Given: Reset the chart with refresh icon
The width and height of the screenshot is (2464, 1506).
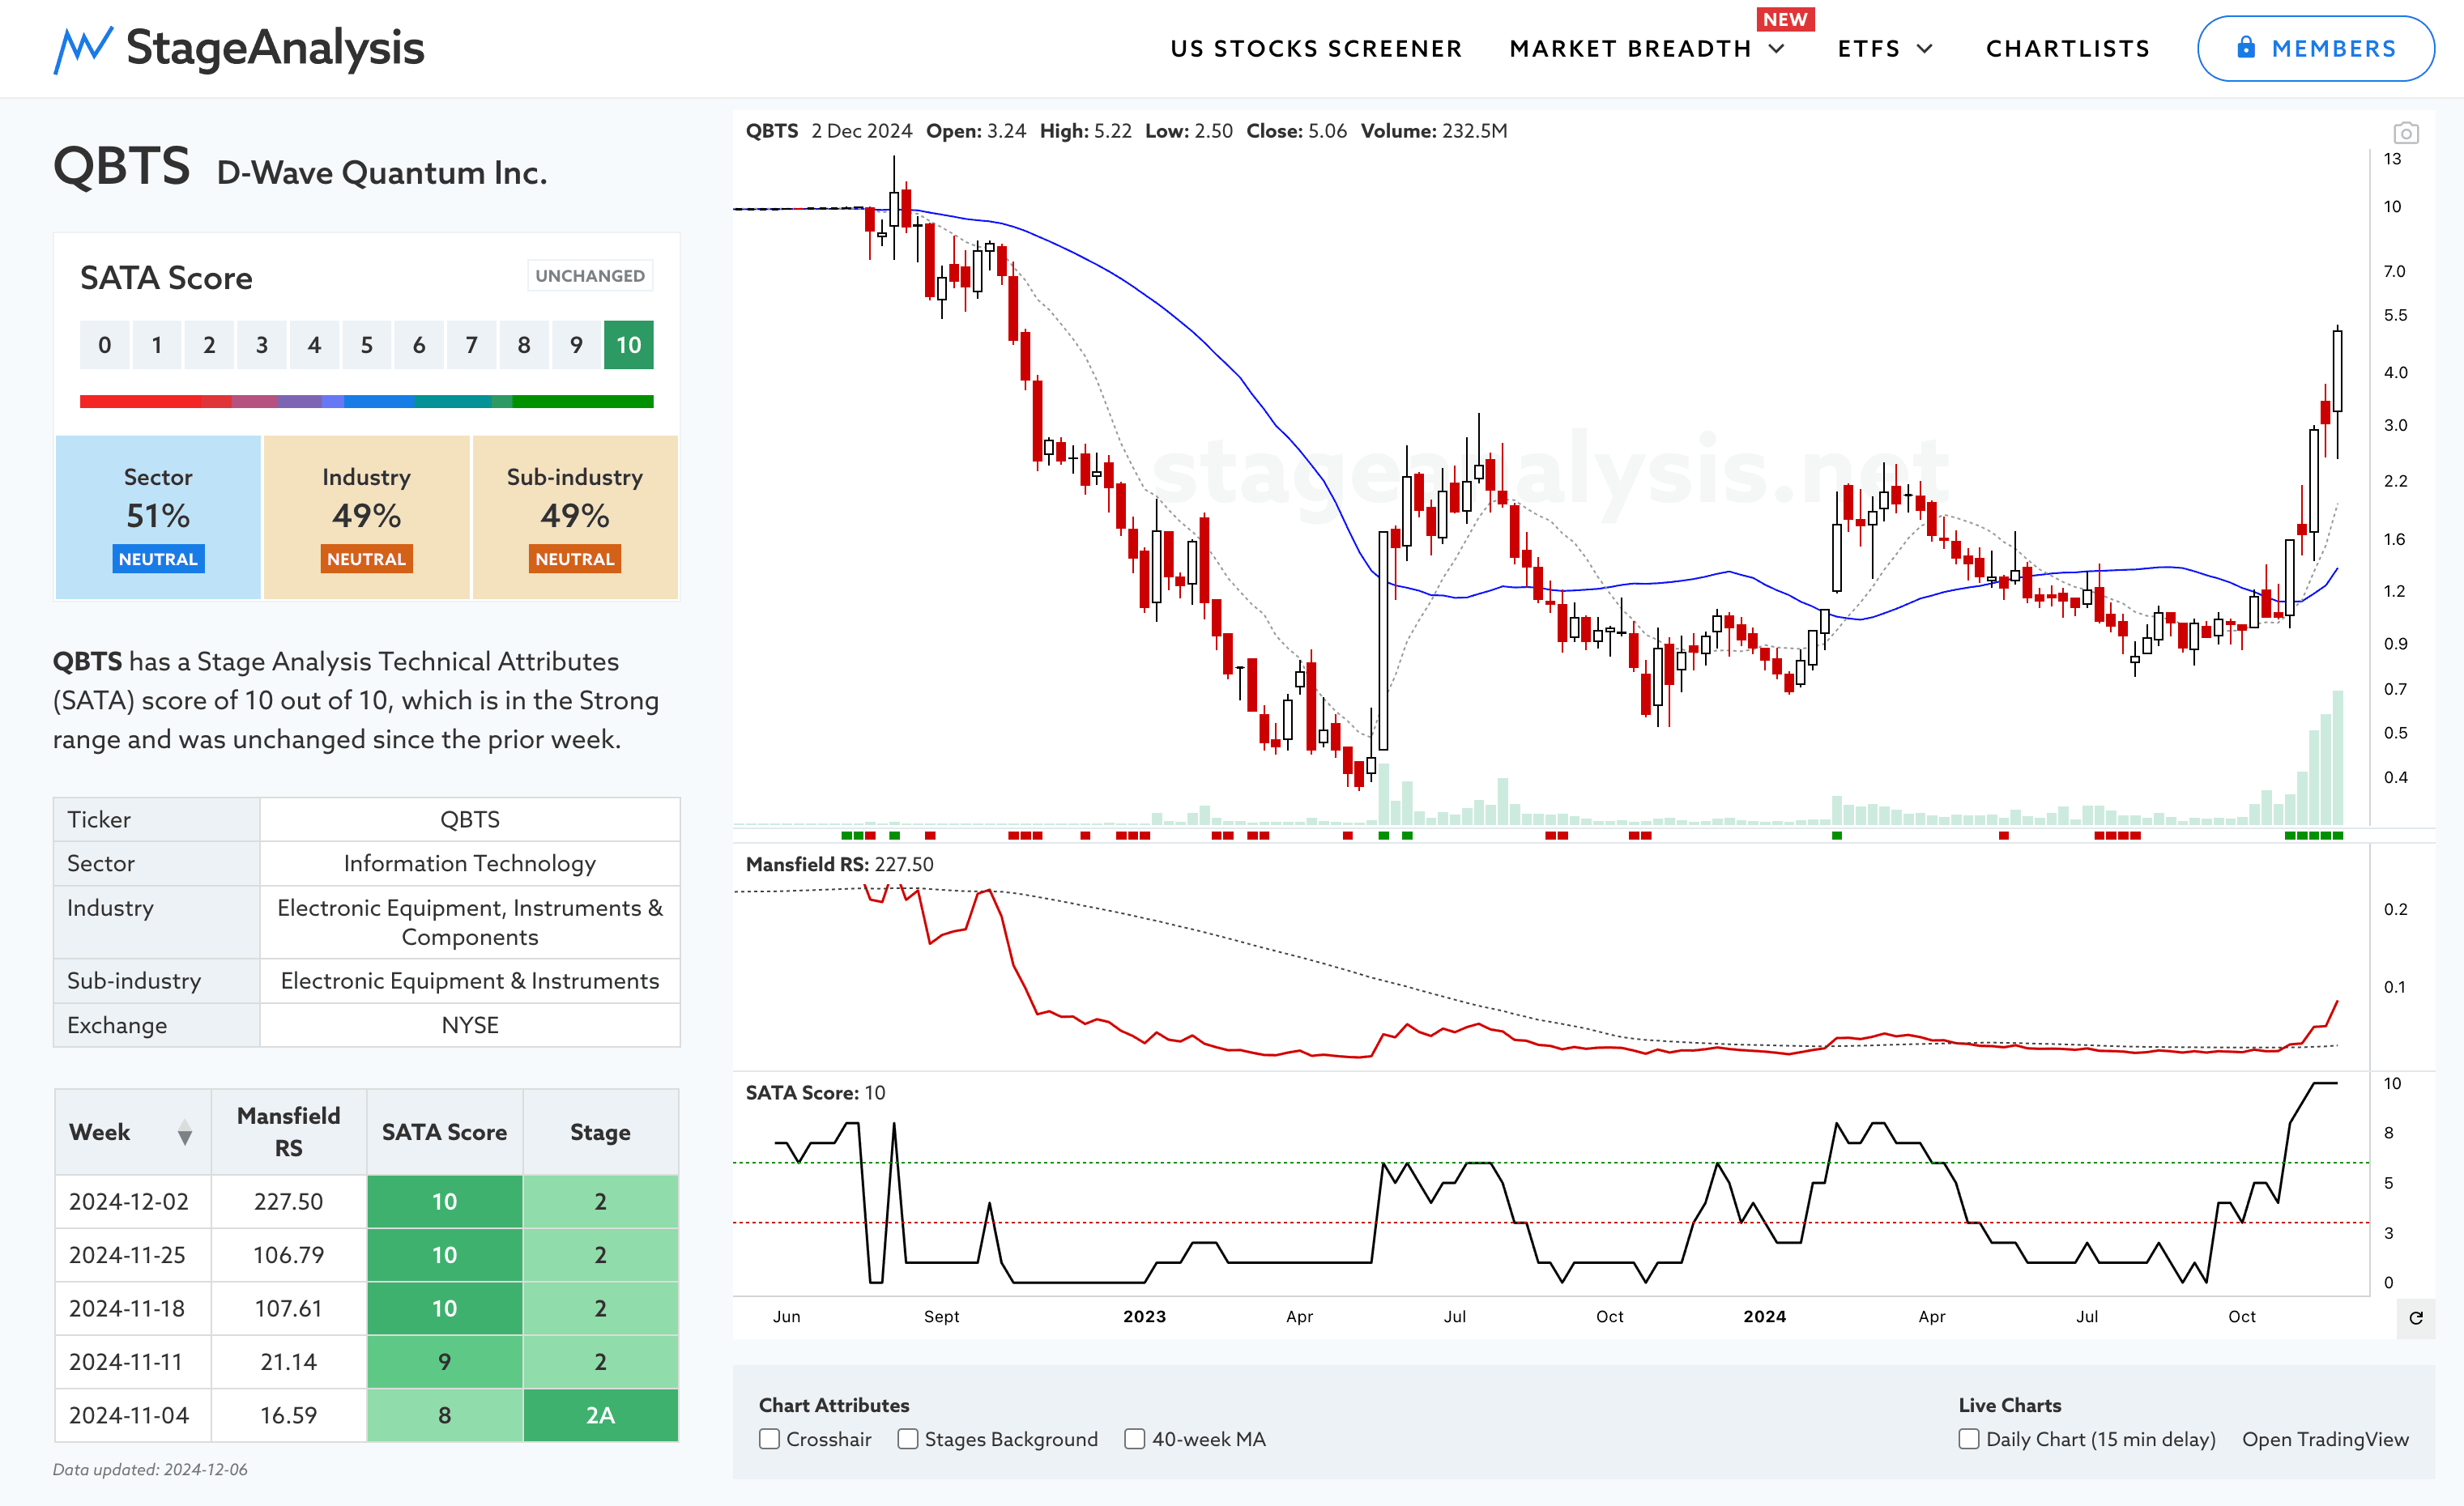Looking at the screenshot, I should pyautogui.click(x=2415, y=1317).
